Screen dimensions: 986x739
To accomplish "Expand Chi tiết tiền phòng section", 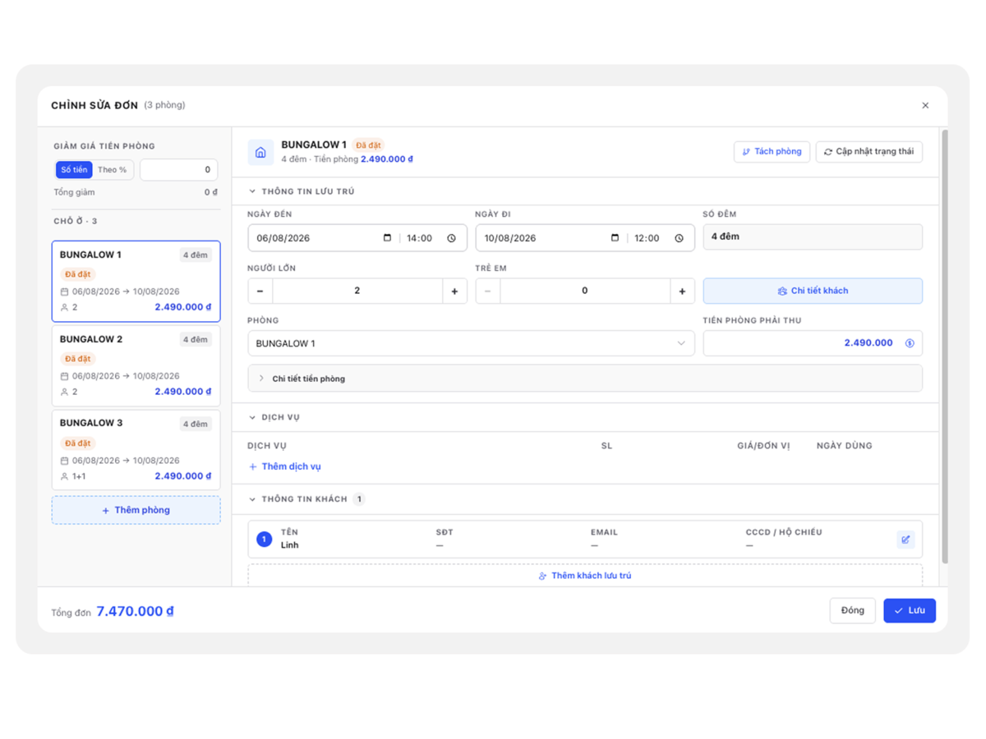I will point(585,379).
